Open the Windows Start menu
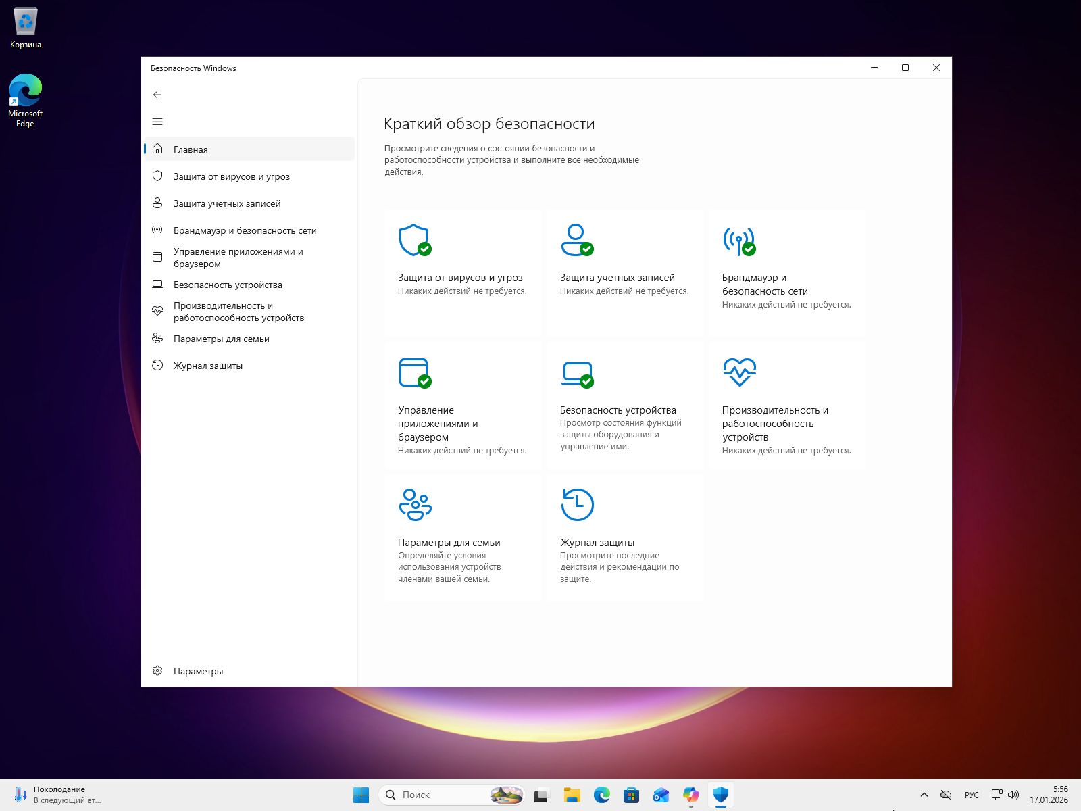Image resolution: width=1081 pixels, height=811 pixels. 361,795
